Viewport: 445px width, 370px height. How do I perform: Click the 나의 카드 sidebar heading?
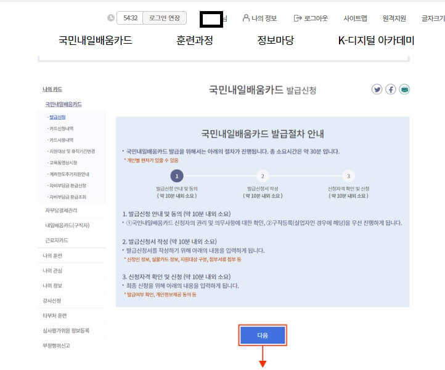click(52, 89)
